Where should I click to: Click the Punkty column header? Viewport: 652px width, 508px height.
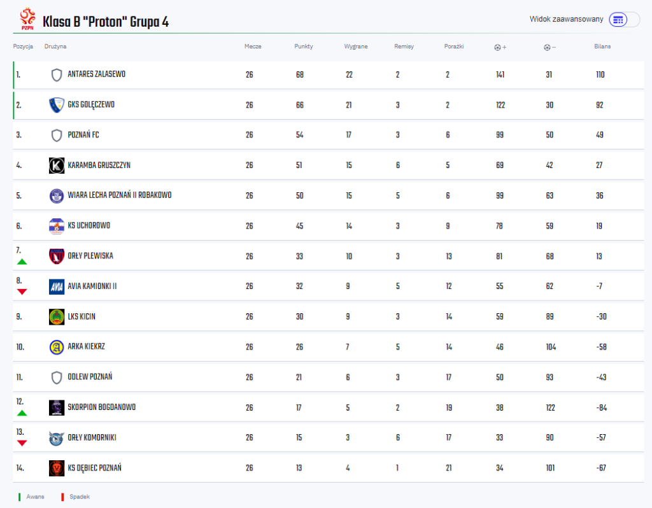304,46
